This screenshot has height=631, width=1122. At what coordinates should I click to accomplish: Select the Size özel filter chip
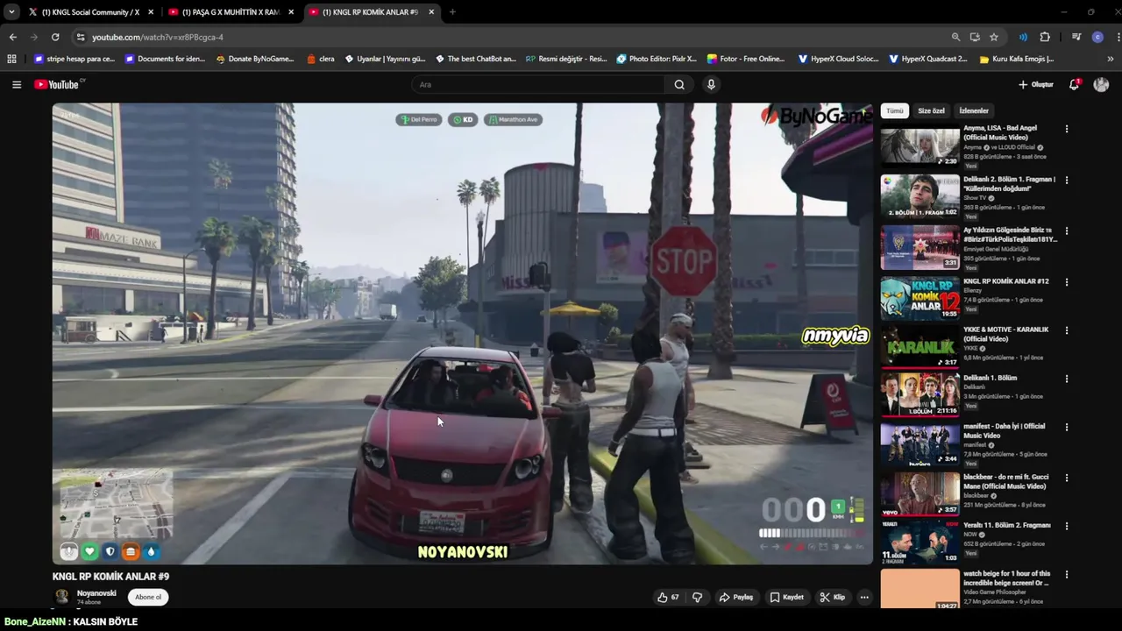(931, 111)
